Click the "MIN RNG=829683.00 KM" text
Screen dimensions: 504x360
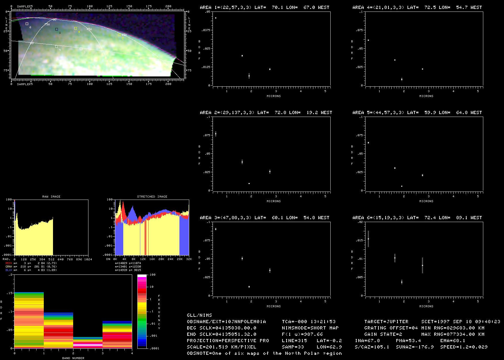[x=453, y=328]
